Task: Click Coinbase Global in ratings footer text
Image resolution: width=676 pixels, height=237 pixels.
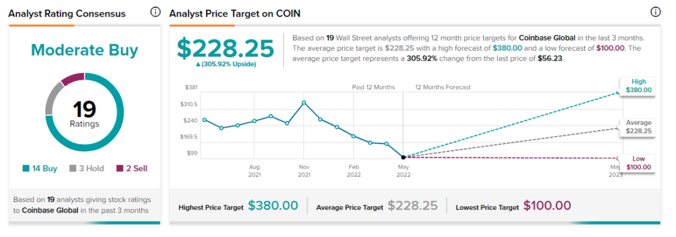Action: pyautogui.click(x=50, y=210)
